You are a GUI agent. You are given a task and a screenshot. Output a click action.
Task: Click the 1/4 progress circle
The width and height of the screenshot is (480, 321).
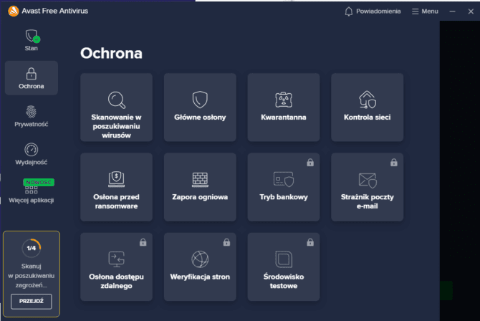(32, 248)
